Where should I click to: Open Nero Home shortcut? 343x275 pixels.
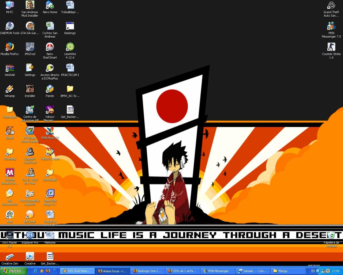pyautogui.click(x=50, y=7)
